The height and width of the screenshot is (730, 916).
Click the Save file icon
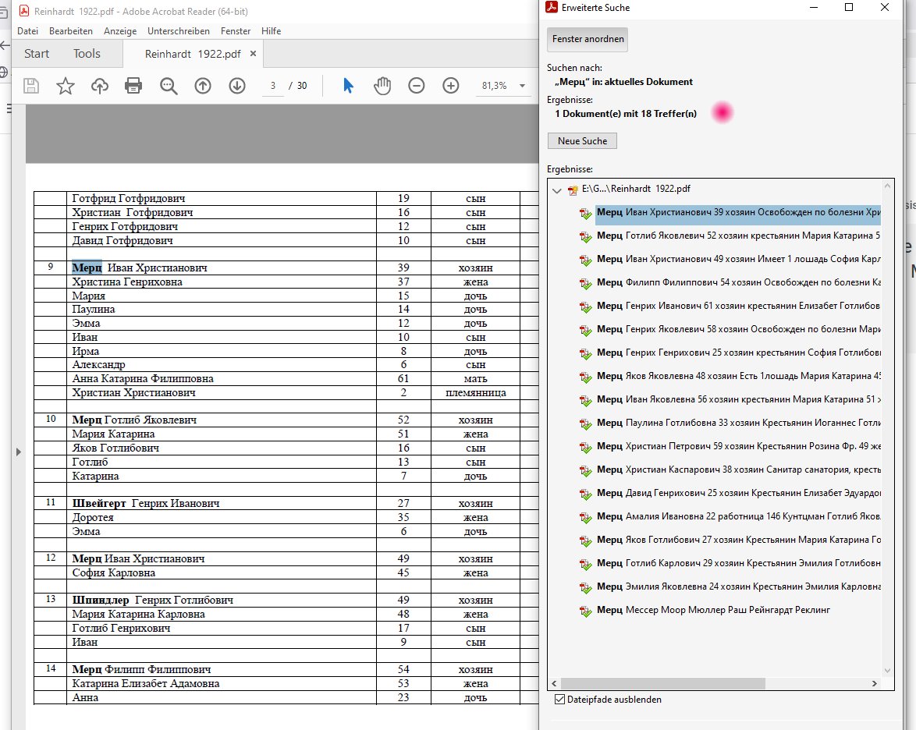[31, 86]
